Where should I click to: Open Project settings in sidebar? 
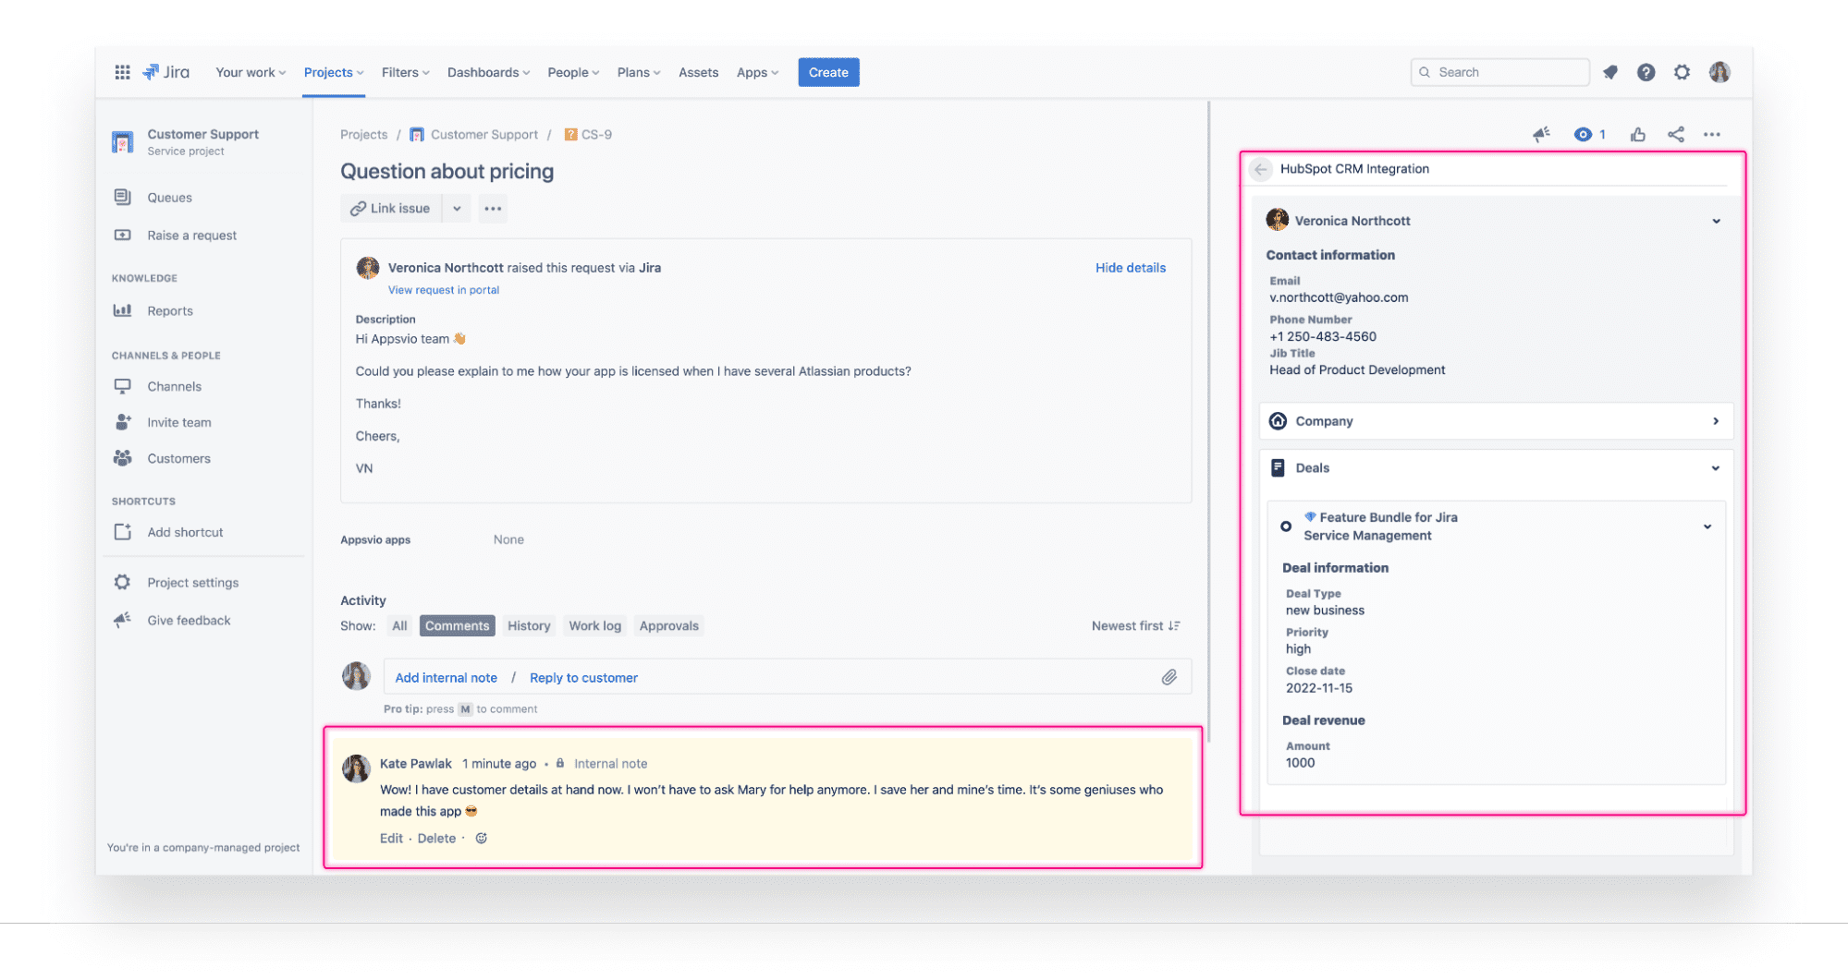tap(192, 583)
